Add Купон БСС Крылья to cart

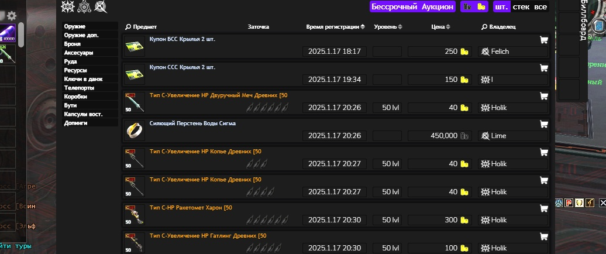tap(543, 40)
